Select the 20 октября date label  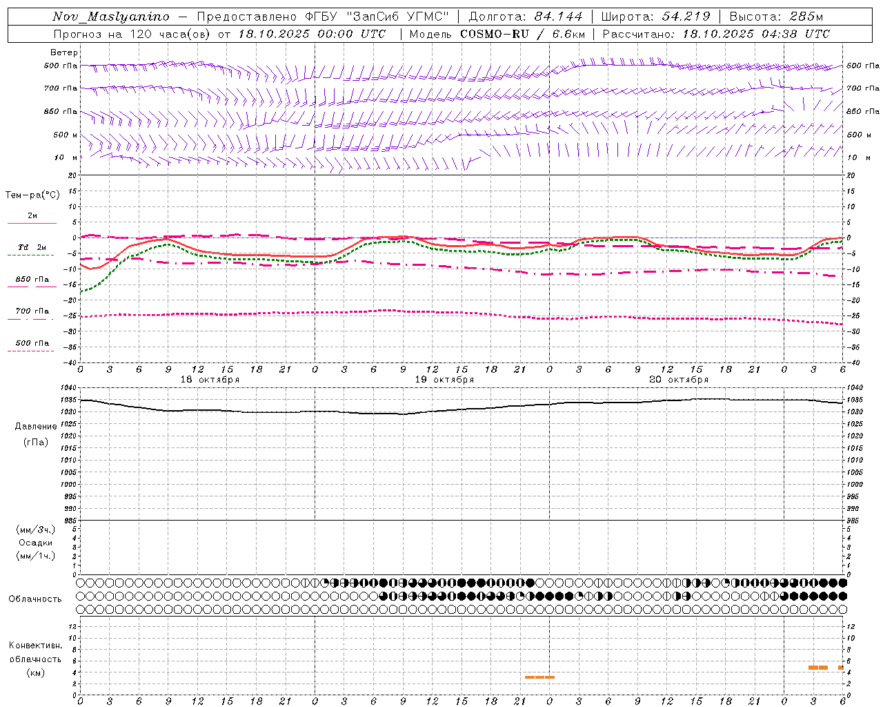coord(679,380)
